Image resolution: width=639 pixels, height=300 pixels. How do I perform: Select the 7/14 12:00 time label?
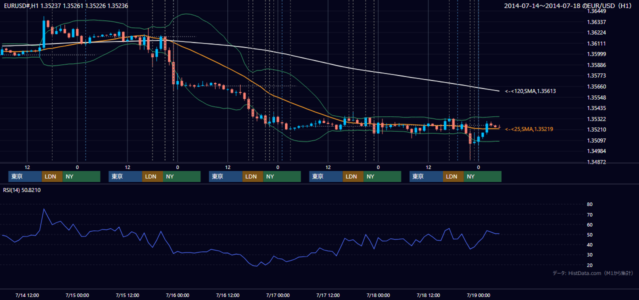pos(27,295)
